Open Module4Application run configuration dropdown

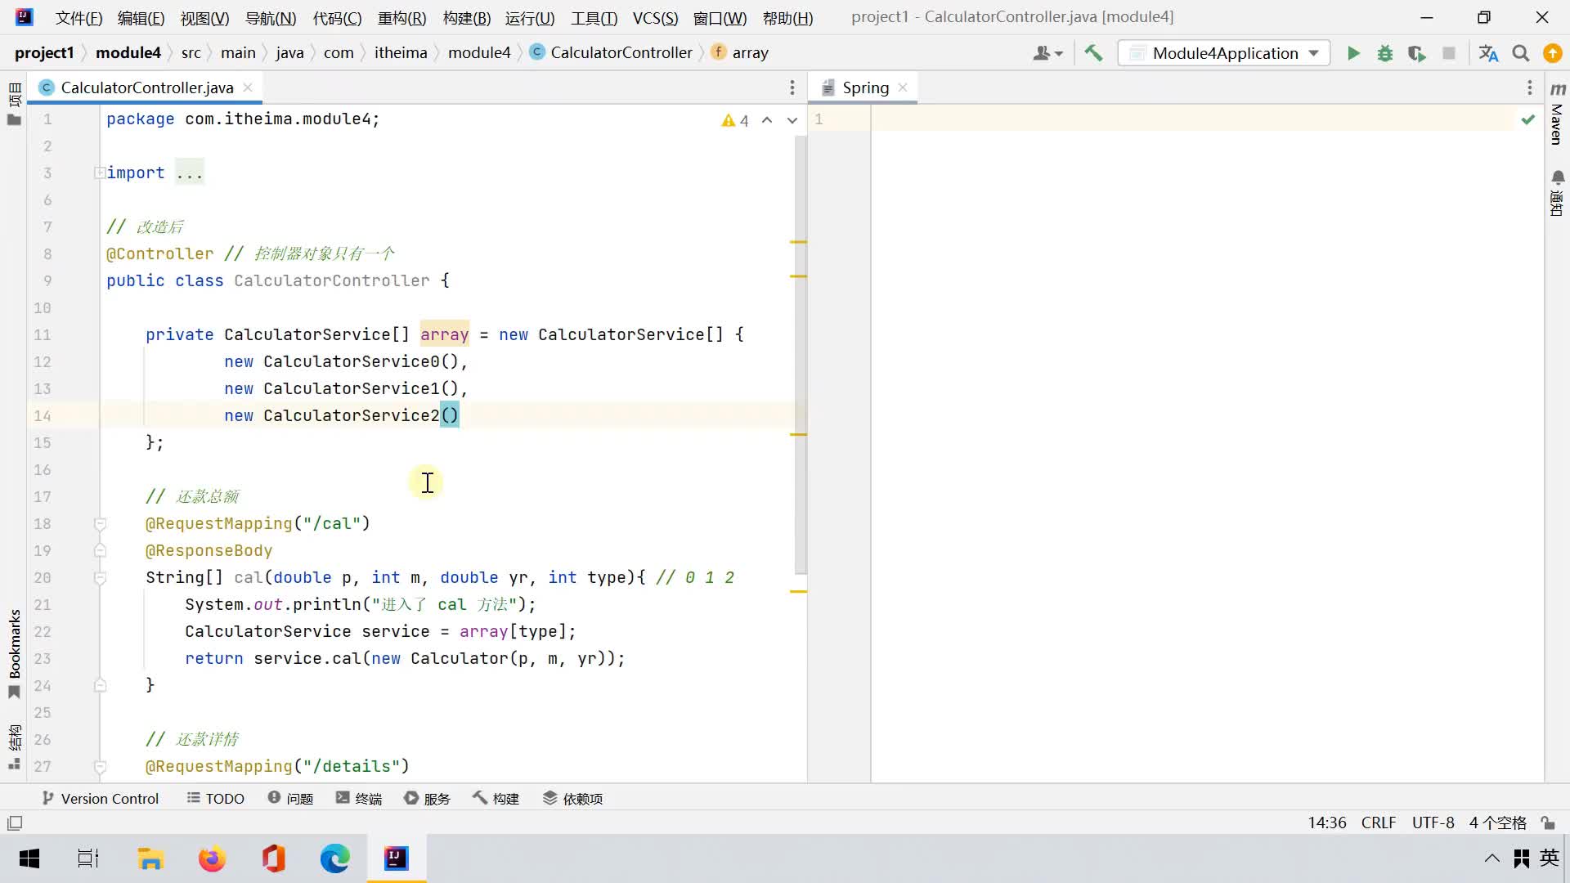[x=1224, y=53]
